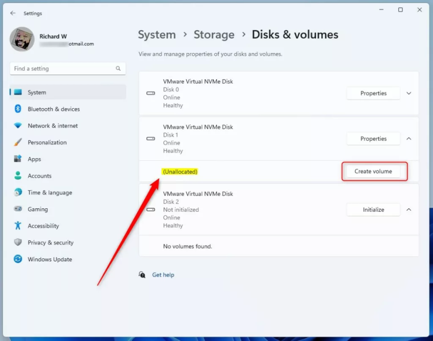Open the Get help link
Viewport: 433px width, 341px height.
click(163, 275)
